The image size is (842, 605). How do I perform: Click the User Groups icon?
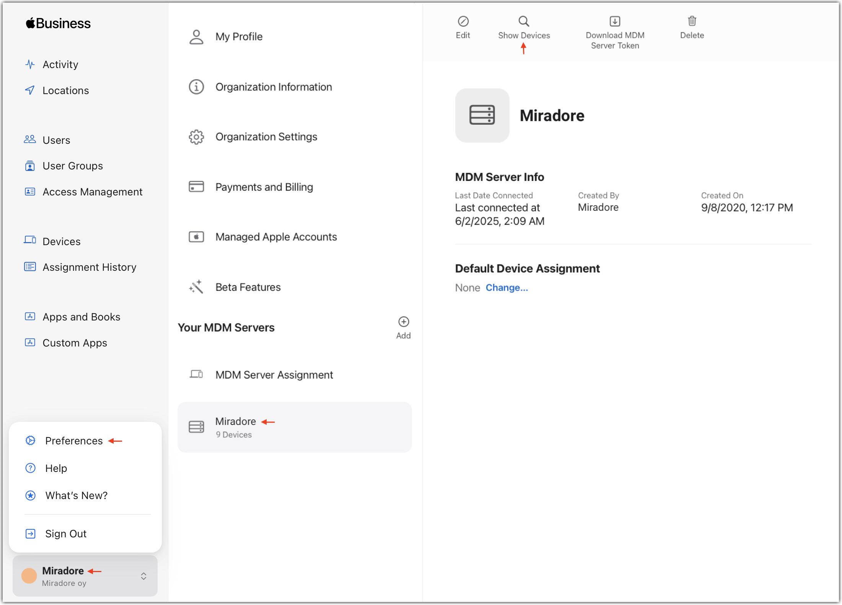[x=30, y=166]
